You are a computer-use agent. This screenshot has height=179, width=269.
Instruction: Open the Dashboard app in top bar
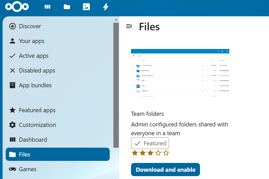47,7
